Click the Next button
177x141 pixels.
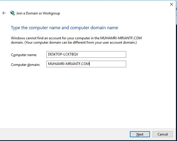[x=140, y=134]
